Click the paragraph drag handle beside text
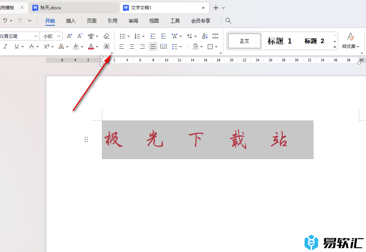 [x=86, y=139]
